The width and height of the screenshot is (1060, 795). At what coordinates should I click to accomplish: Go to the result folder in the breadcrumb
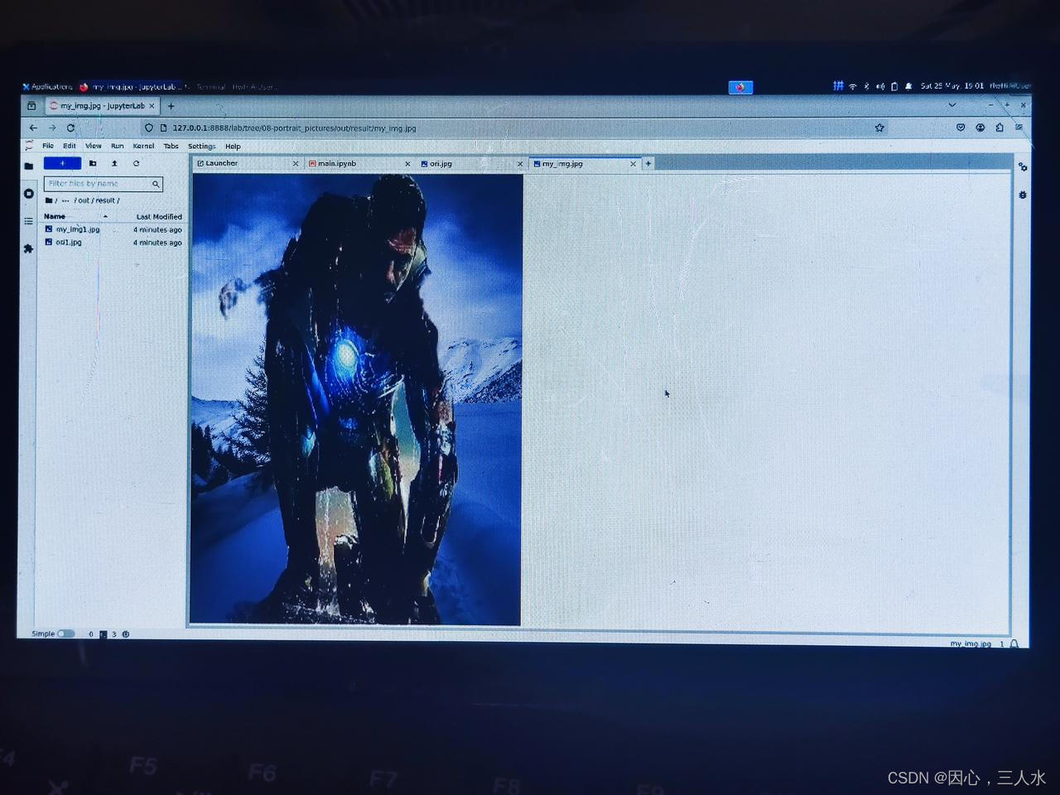tap(105, 200)
